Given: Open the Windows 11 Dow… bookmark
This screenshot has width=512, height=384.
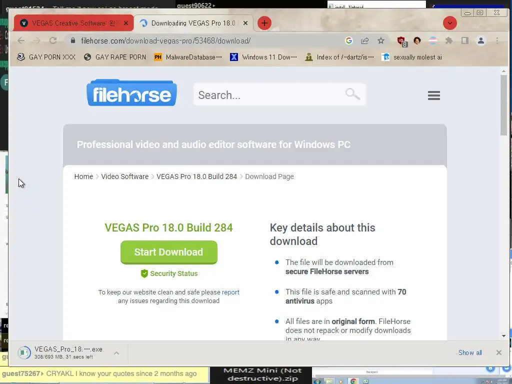Looking at the screenshot, I should (x=263, y=57).
